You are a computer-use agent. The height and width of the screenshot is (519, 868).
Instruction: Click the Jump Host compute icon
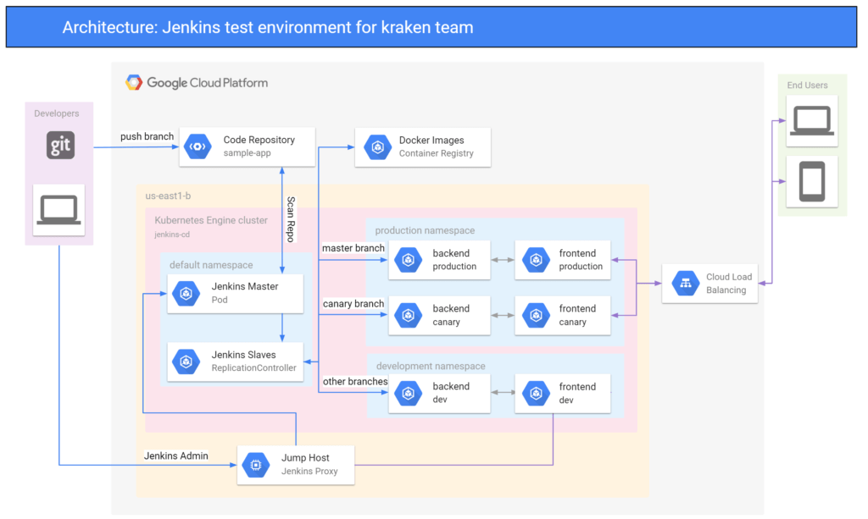point(256,465)
